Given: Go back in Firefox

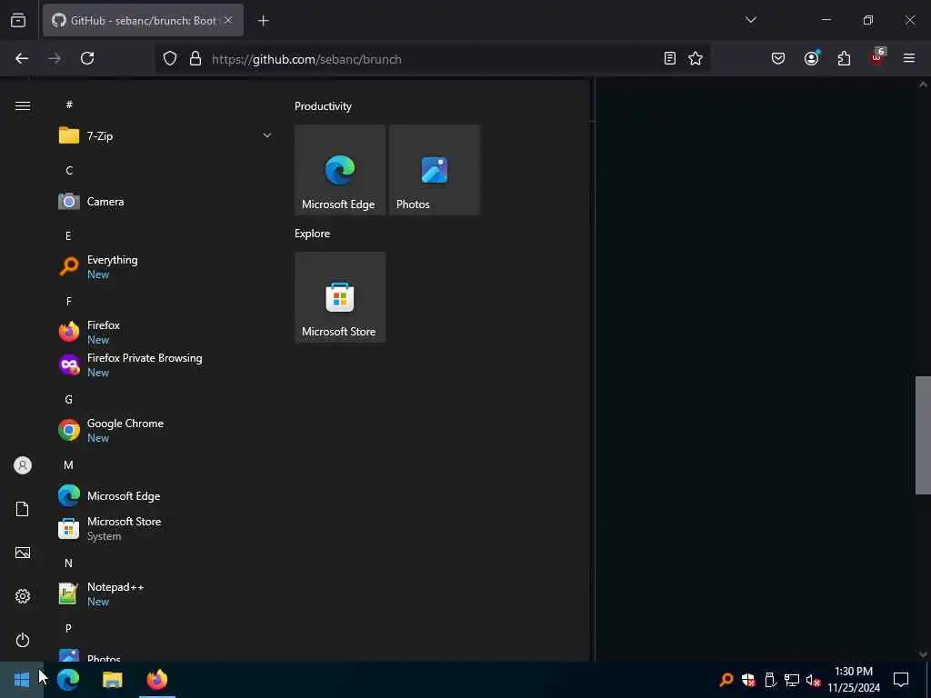Looking at the screenshot, I should (22, 59).
